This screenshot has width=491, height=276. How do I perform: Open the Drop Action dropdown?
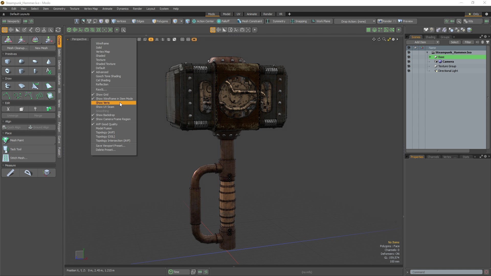point(373,21)
